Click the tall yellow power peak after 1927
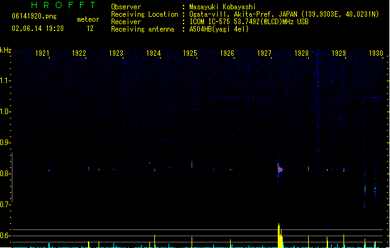The image size is (390, 248). click(x=280, y=236)
